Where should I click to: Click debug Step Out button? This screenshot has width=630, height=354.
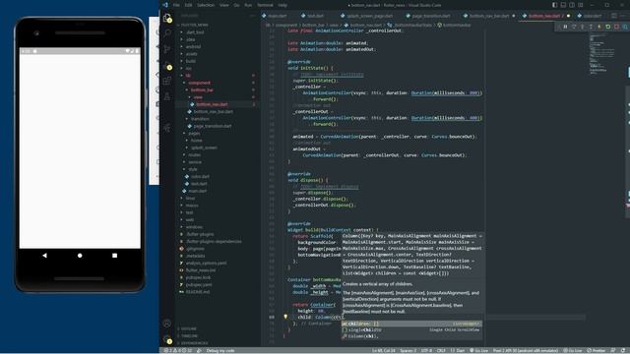pyautogui.click(x=591, y=27)
